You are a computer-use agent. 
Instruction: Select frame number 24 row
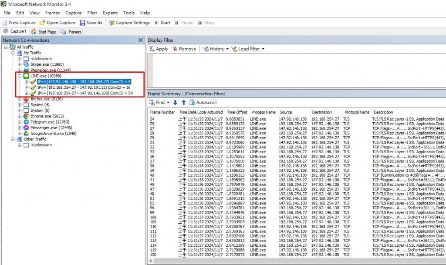(297, 119)
